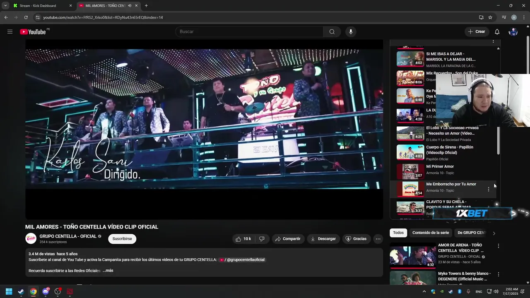
Task: Open OBS Studio from taskbar
Action: coord(58,291)
